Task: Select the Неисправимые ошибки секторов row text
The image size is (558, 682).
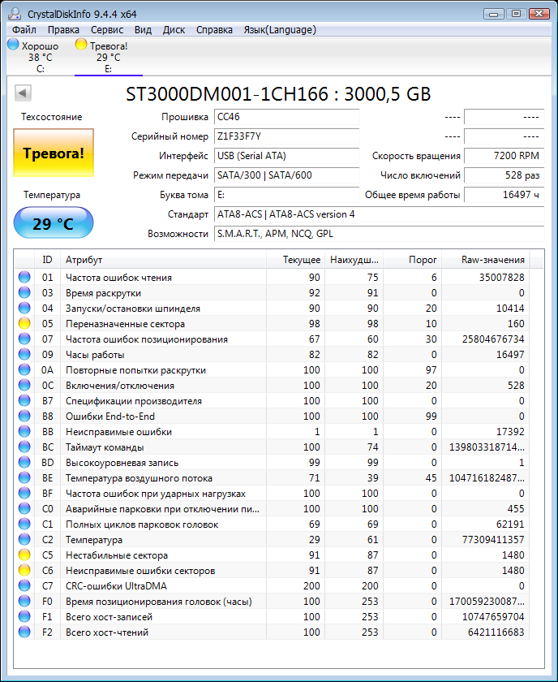Action: tap(140, 571)
